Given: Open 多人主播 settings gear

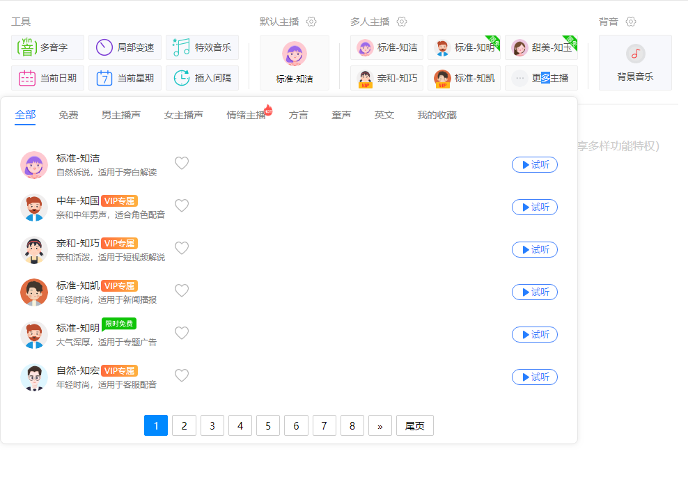Looking at the screenshot, I should (402, 22).
